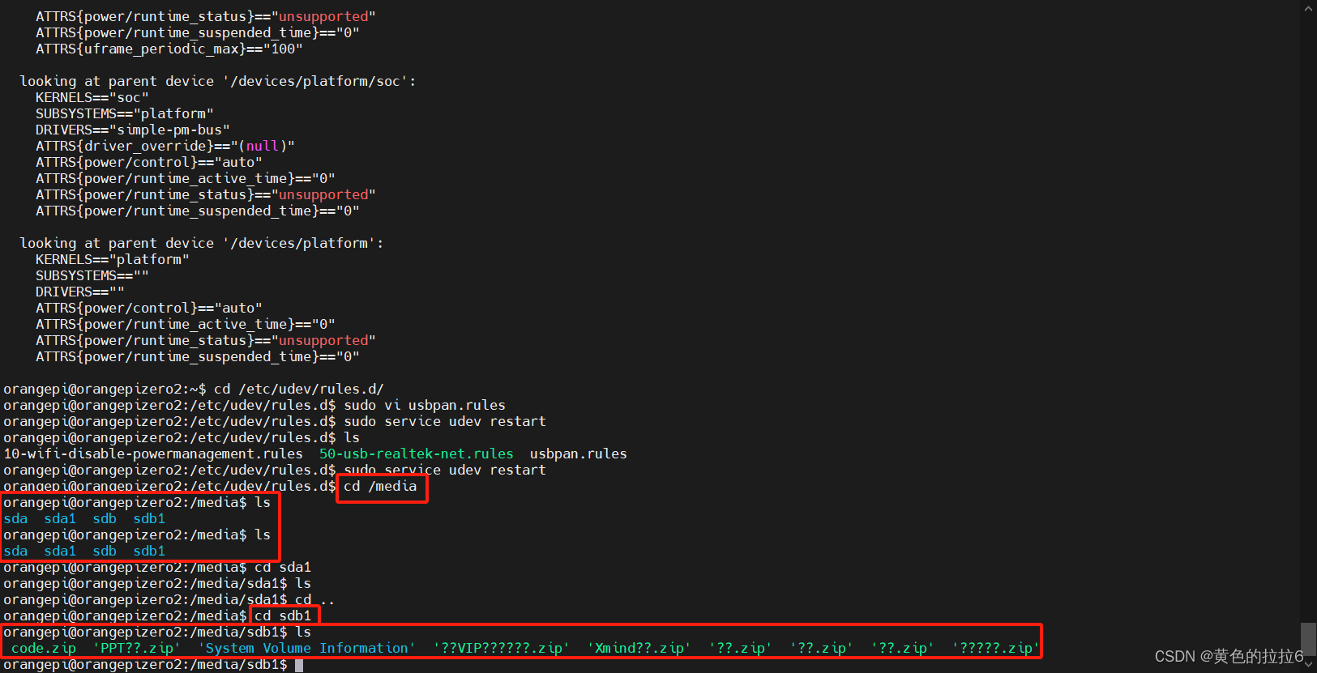Click line 'ATTRS{driver_override}=="(null)"'
Image resolution: width=1317 pixels, height=673 pixels.
point(165,146)
